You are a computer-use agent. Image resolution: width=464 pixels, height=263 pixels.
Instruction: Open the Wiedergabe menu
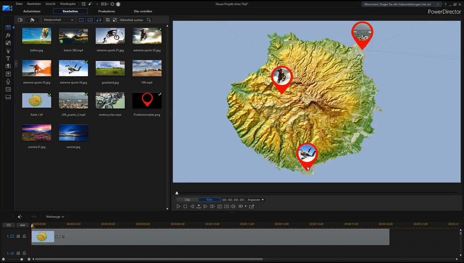[x=68, y=4]
